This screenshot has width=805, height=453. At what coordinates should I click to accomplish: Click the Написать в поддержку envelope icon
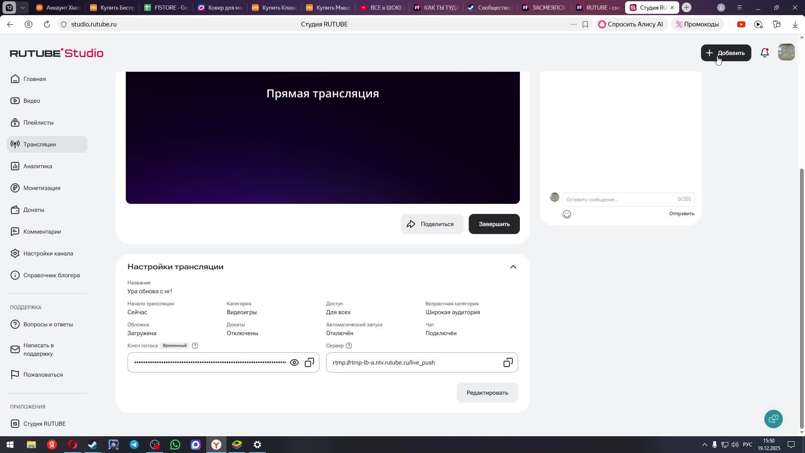tap(15, 349)
